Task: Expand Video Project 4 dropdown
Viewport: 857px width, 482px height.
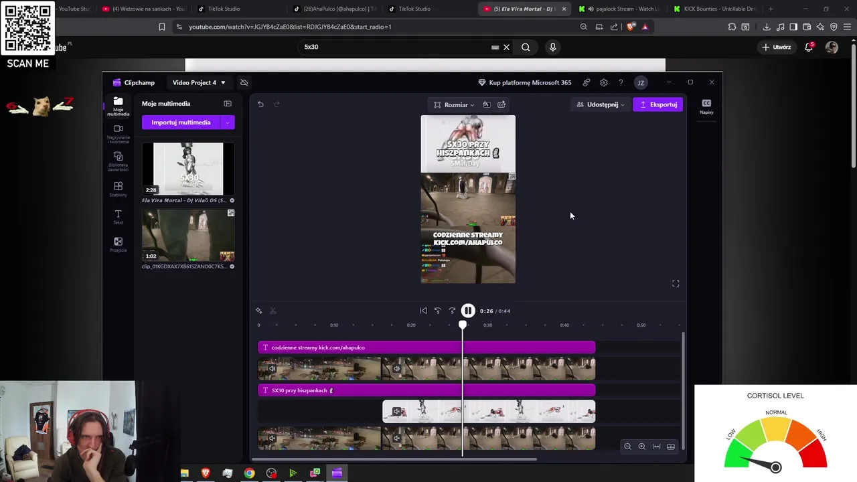Action: 199,82
